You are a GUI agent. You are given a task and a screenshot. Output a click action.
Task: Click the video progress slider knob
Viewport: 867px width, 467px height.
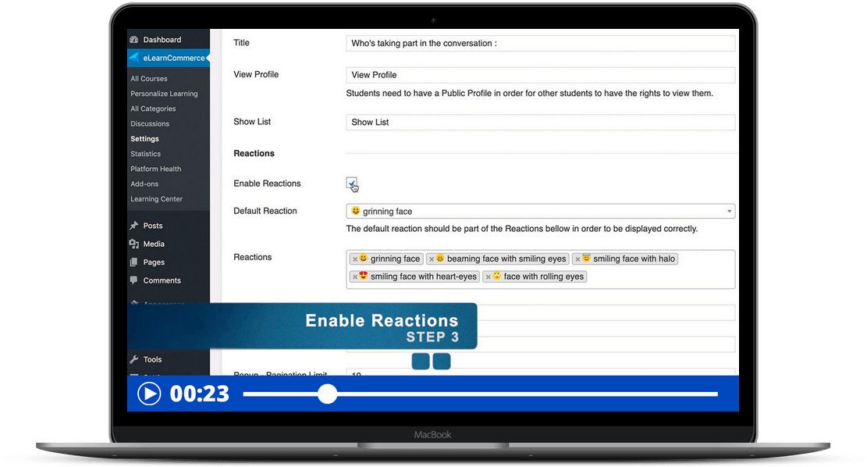327,394
